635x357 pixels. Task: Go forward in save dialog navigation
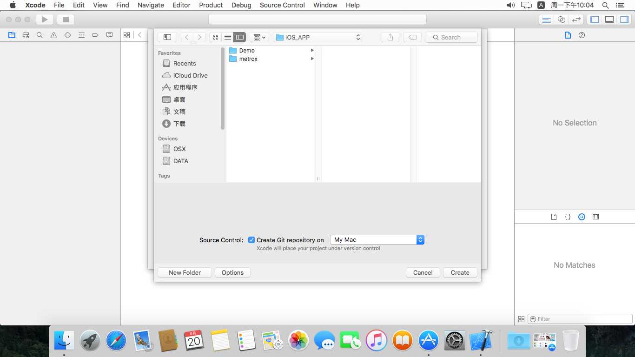click(x=199, y=37)
